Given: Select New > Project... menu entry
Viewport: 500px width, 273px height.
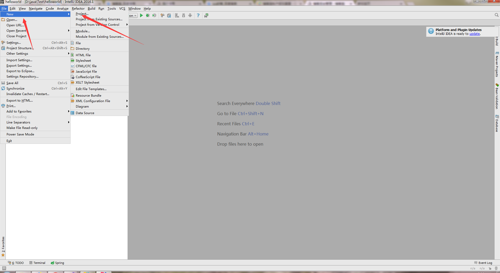Looking at the screenshot, I should (100, 14).
